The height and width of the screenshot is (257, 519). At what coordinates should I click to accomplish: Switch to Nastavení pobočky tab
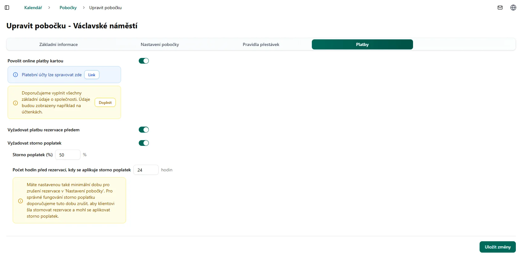coord(160,44)
